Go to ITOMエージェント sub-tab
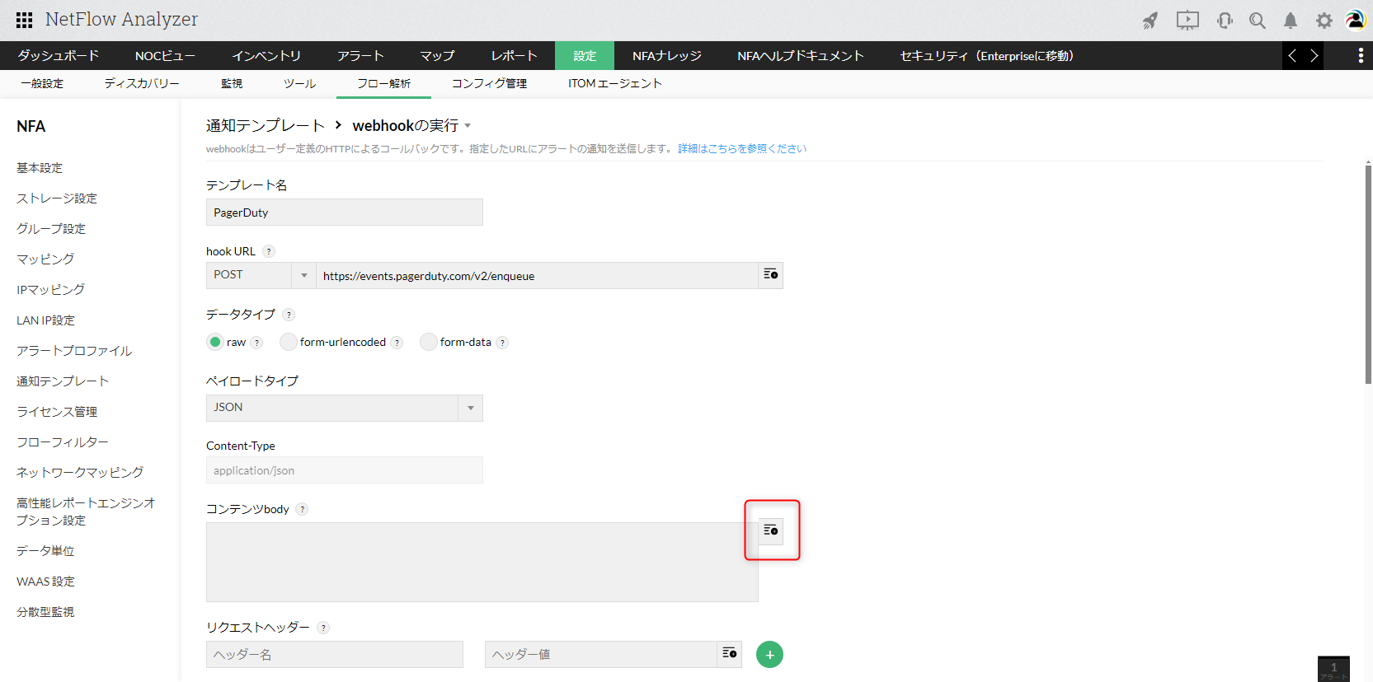 (614, 84)
